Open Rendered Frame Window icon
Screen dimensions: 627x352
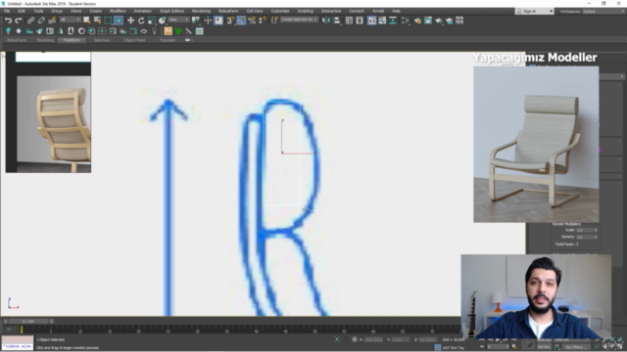tap(428, 21)
